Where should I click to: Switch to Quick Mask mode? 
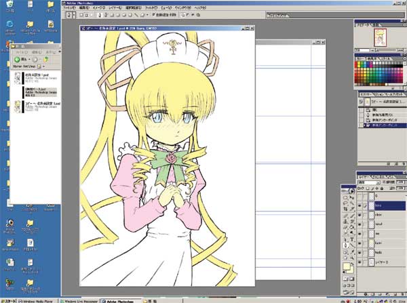351,279
